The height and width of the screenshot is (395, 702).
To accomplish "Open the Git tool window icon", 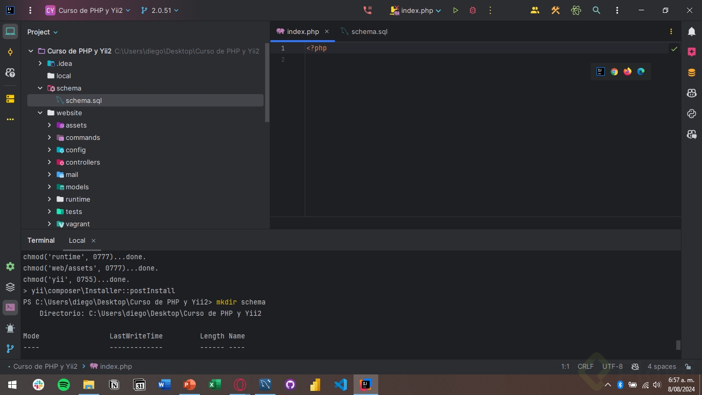I will (10, 349).
